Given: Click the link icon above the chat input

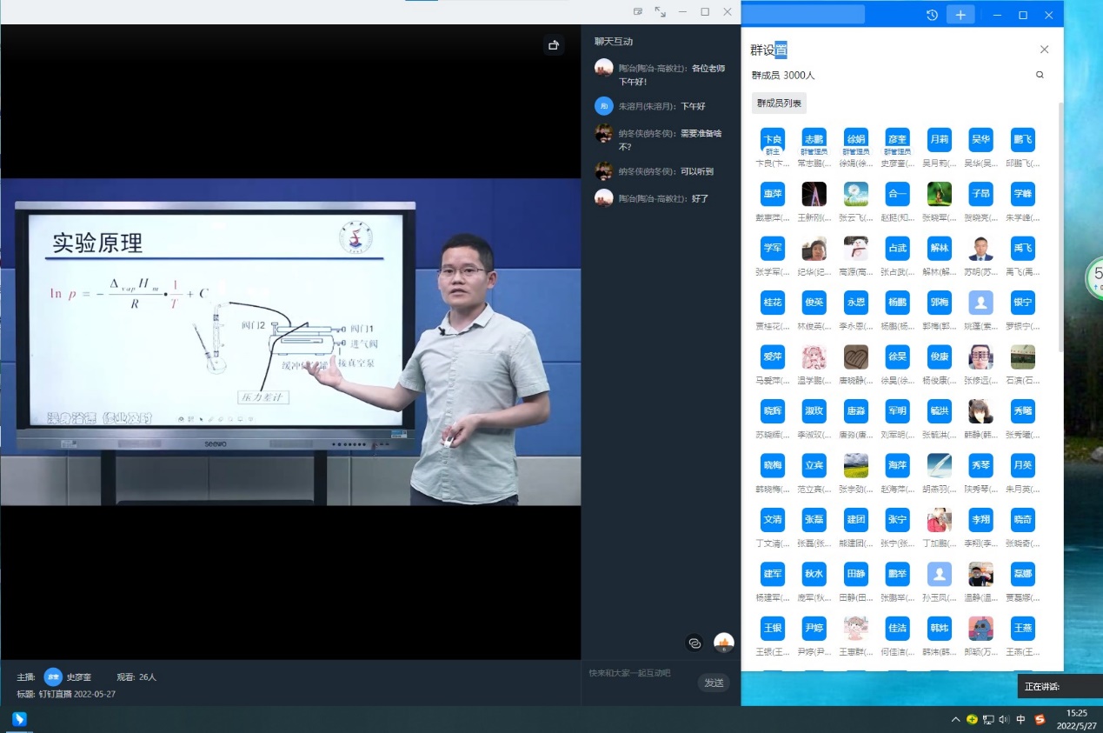Looking at the screenshot, I should click(x=694, y=643).
